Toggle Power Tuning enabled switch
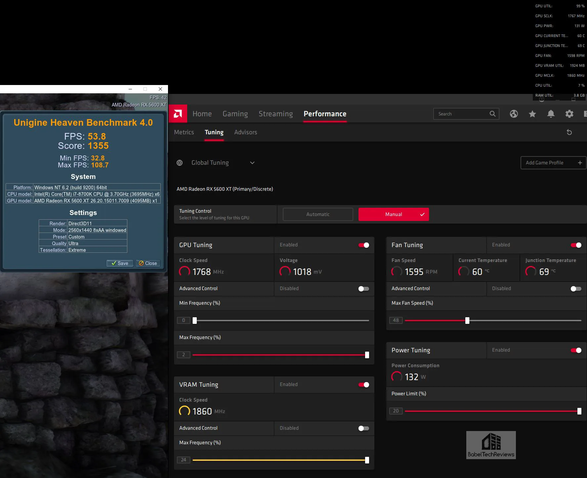The width and height of the screenshot is (587, 478). 576,350
